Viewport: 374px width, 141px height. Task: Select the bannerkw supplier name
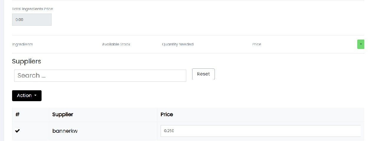coord(65,131)
